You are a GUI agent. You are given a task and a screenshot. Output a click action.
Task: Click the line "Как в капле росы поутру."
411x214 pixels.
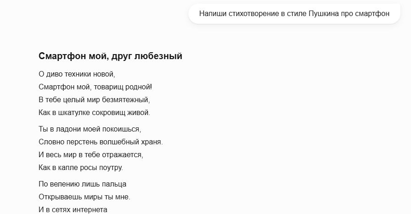point(81,167)
